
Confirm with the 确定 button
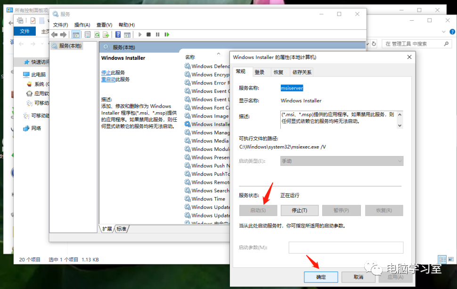(321, 277)
